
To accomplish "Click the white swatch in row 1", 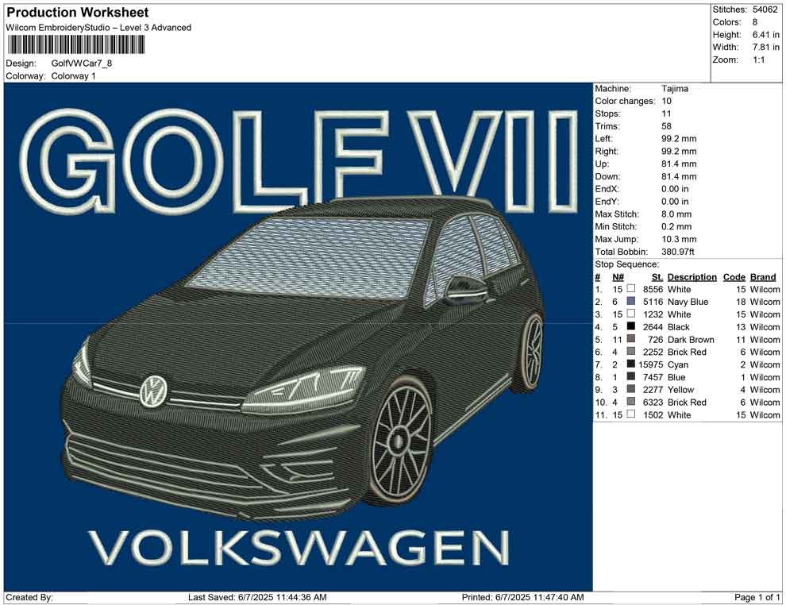I will pyautogui.click(x=630, y=289).
